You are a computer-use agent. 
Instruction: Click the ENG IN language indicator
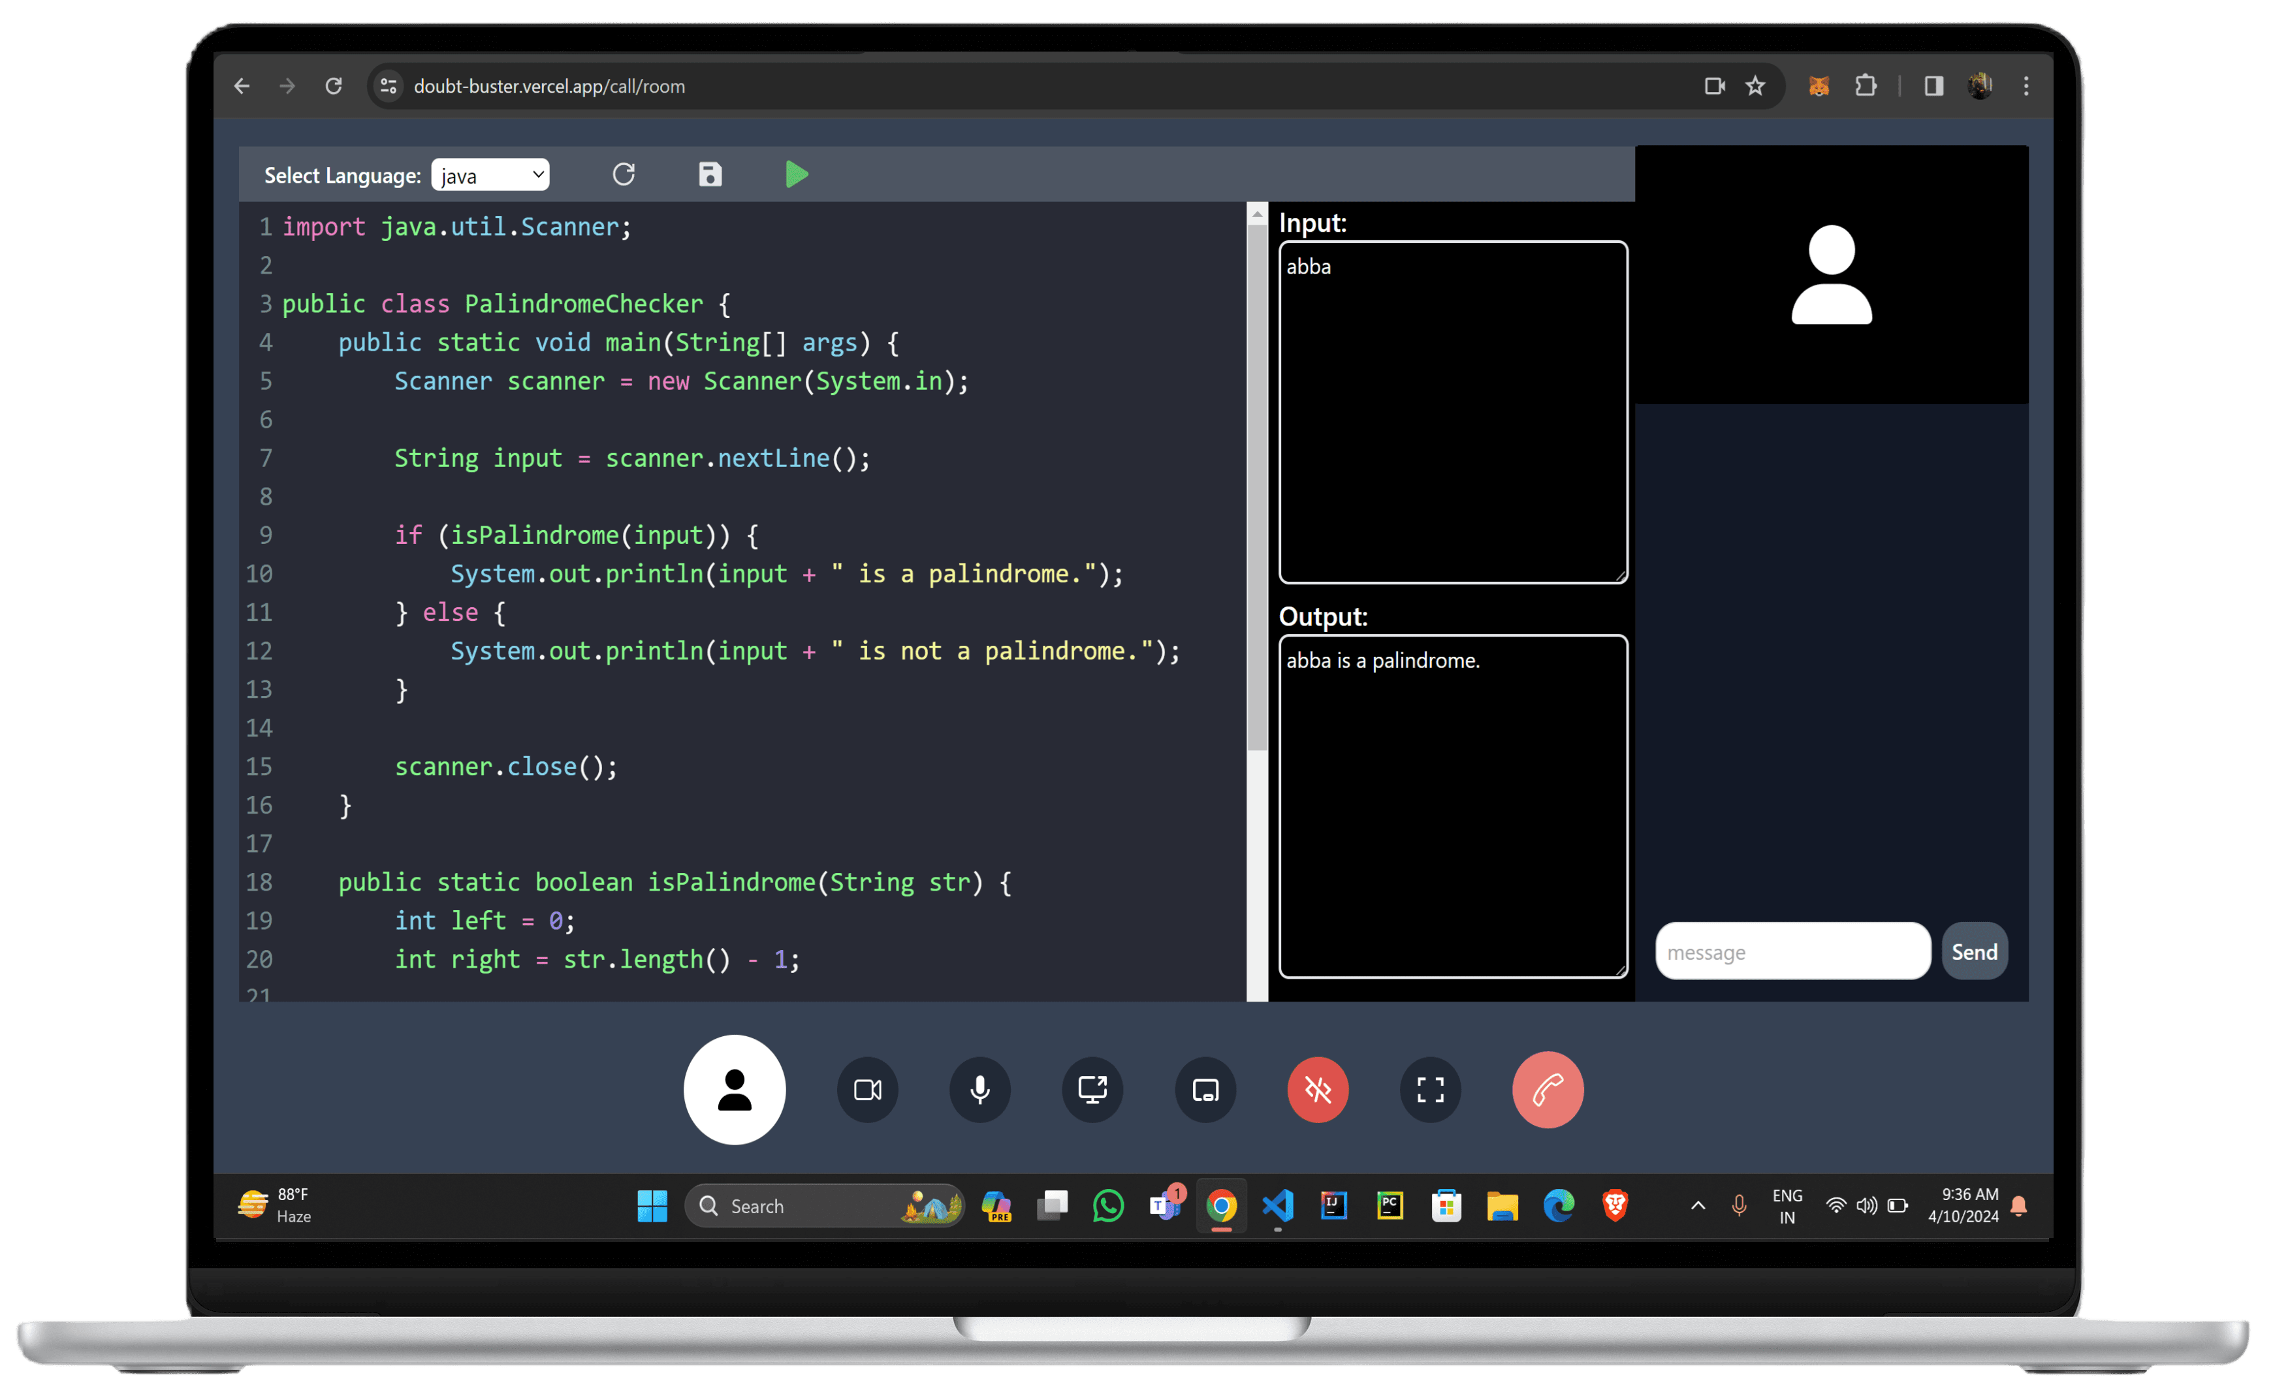pos(1787,1206)
